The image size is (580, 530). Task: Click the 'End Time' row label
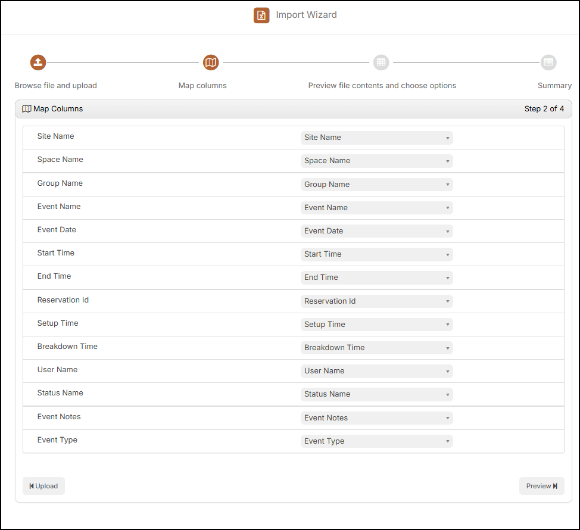click(54, 276)
